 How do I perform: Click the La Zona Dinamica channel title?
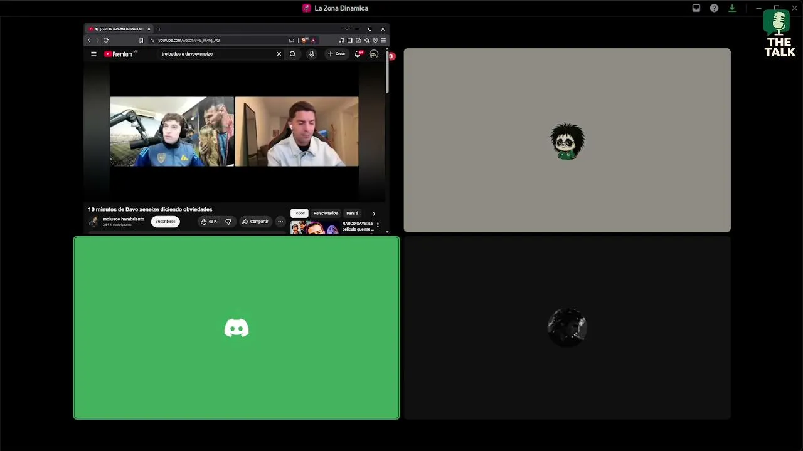pyautogui.click(x=341, y=8)
